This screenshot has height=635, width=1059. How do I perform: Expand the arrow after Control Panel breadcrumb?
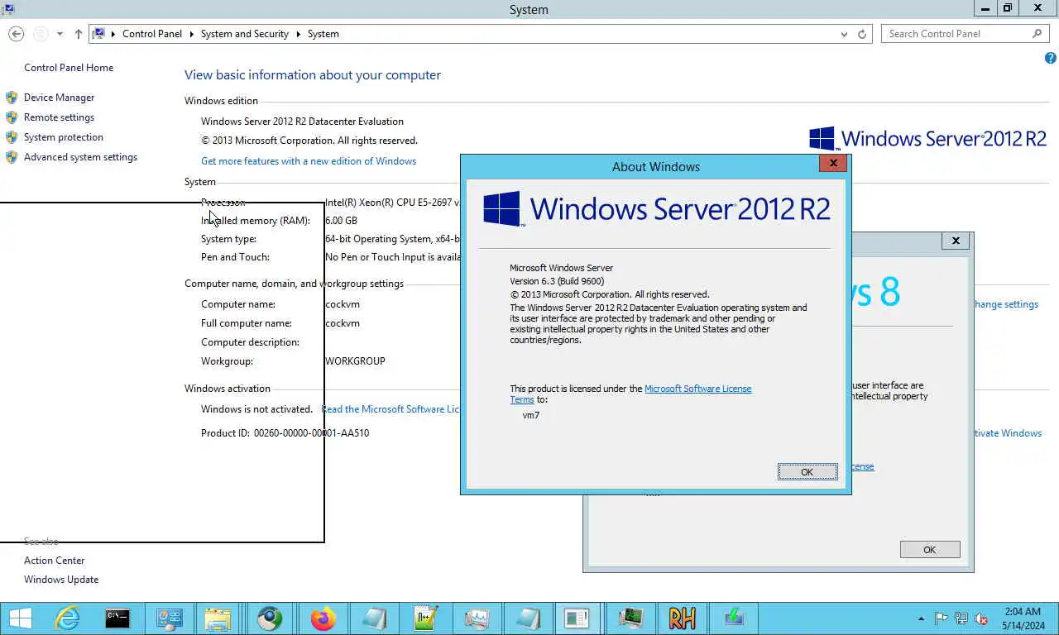click(192, 34)
